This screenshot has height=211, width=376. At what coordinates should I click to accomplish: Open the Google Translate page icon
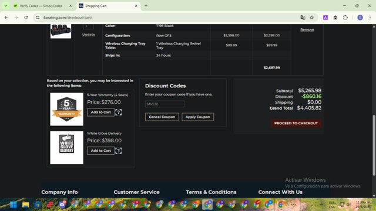click(x=303, y=18)
